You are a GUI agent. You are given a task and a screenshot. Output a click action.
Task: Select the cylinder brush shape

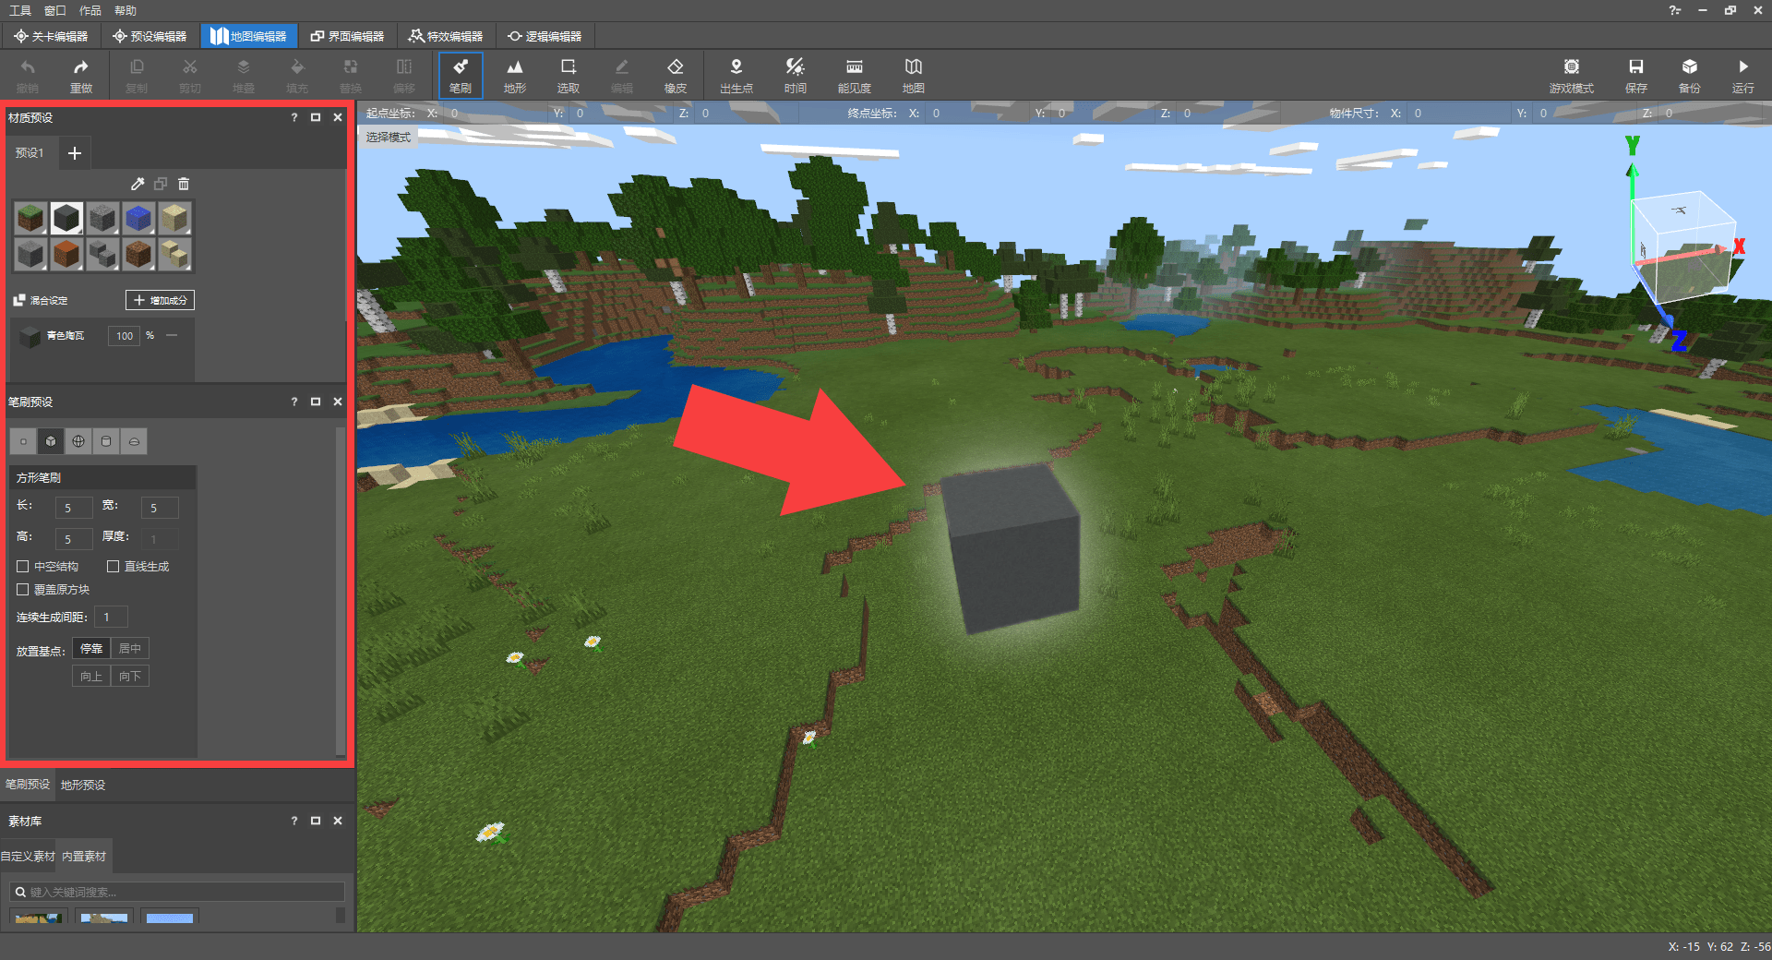[106, 441]
